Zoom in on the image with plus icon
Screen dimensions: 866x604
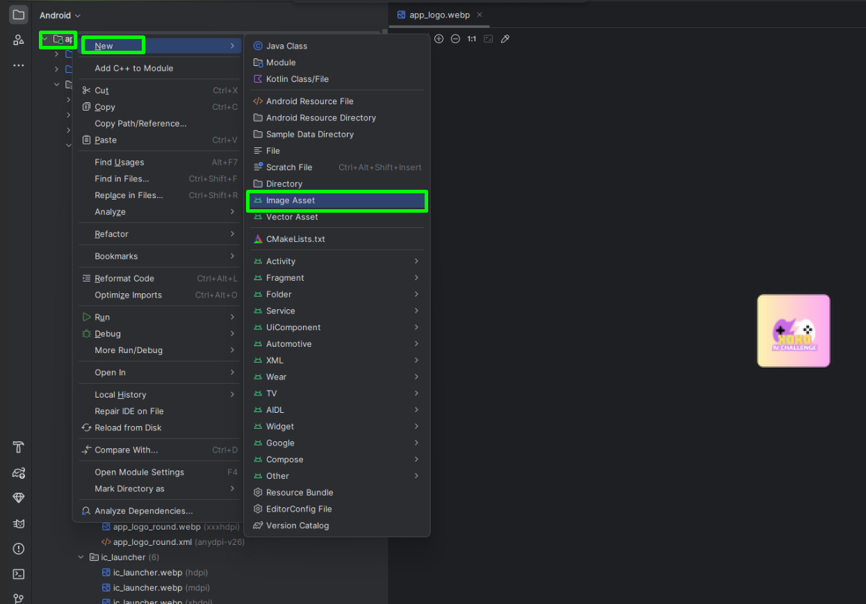439,39
